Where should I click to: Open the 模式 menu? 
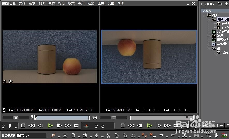point(71,3)
